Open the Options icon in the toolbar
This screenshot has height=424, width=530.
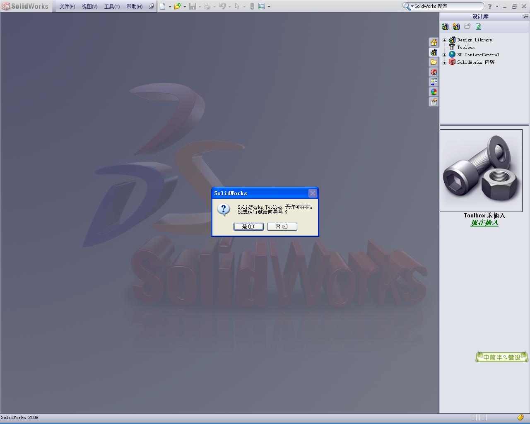coord(262,6)
